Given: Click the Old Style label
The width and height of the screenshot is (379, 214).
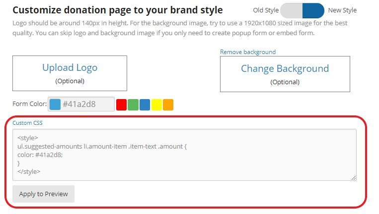Looking at the screenshot, I should pyautogui.click(x=265, y=10).
